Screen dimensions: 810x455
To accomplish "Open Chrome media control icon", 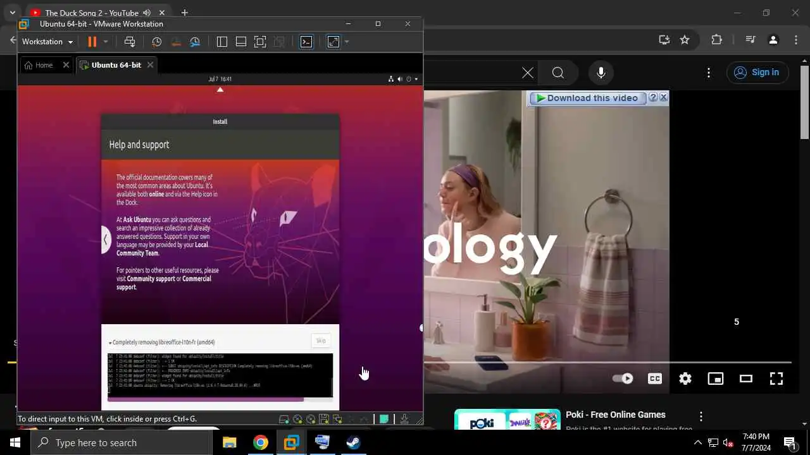I will (x=751, y=40).
